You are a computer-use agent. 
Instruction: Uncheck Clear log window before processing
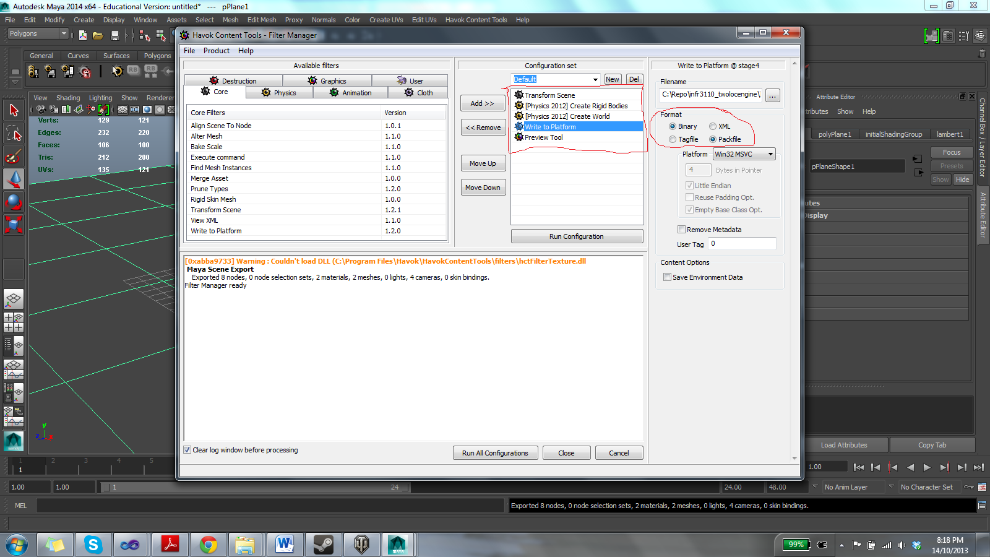[x=187, y=450]
